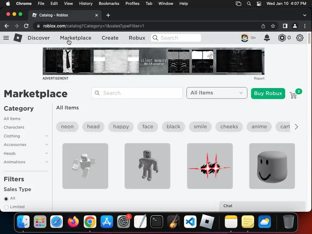Open the gray smiley head item thumbnail
The image size is (312, 234).
tap(272, 166)
